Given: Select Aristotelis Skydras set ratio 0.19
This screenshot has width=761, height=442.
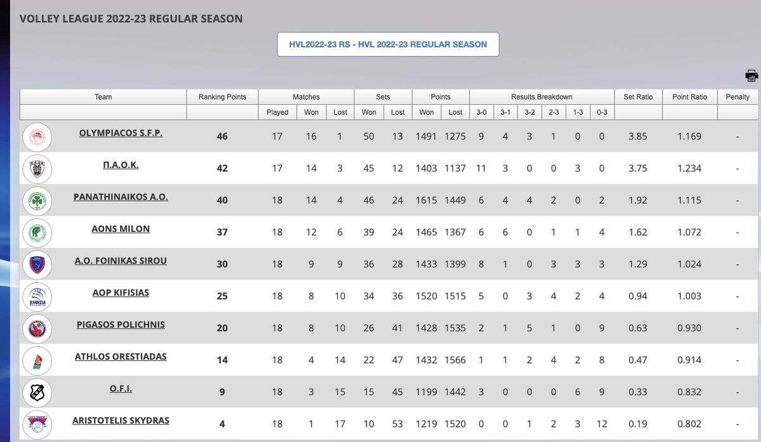Looking at the screenshot, I should (x=637, y=424).
